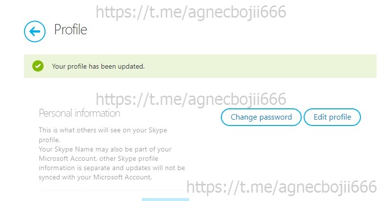Screen dimensions: 382x201
Task: Click the 'Your Skype Name may also' line
Action: tap(105, 149)
